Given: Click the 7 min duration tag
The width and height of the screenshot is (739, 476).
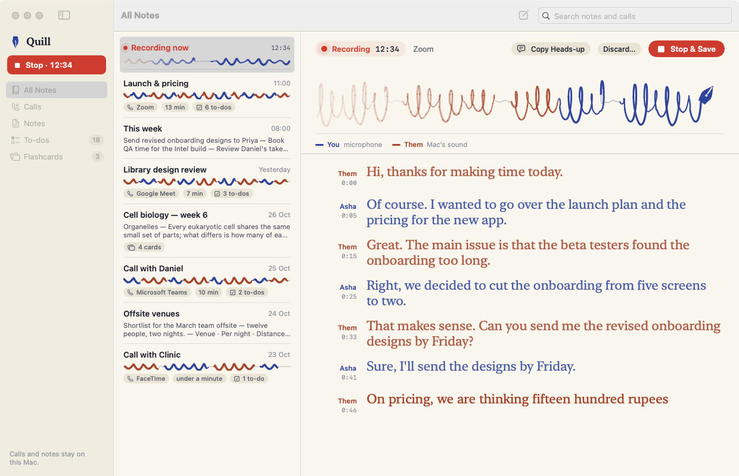Looking at the screenshot, I should [x=194, y=193].
